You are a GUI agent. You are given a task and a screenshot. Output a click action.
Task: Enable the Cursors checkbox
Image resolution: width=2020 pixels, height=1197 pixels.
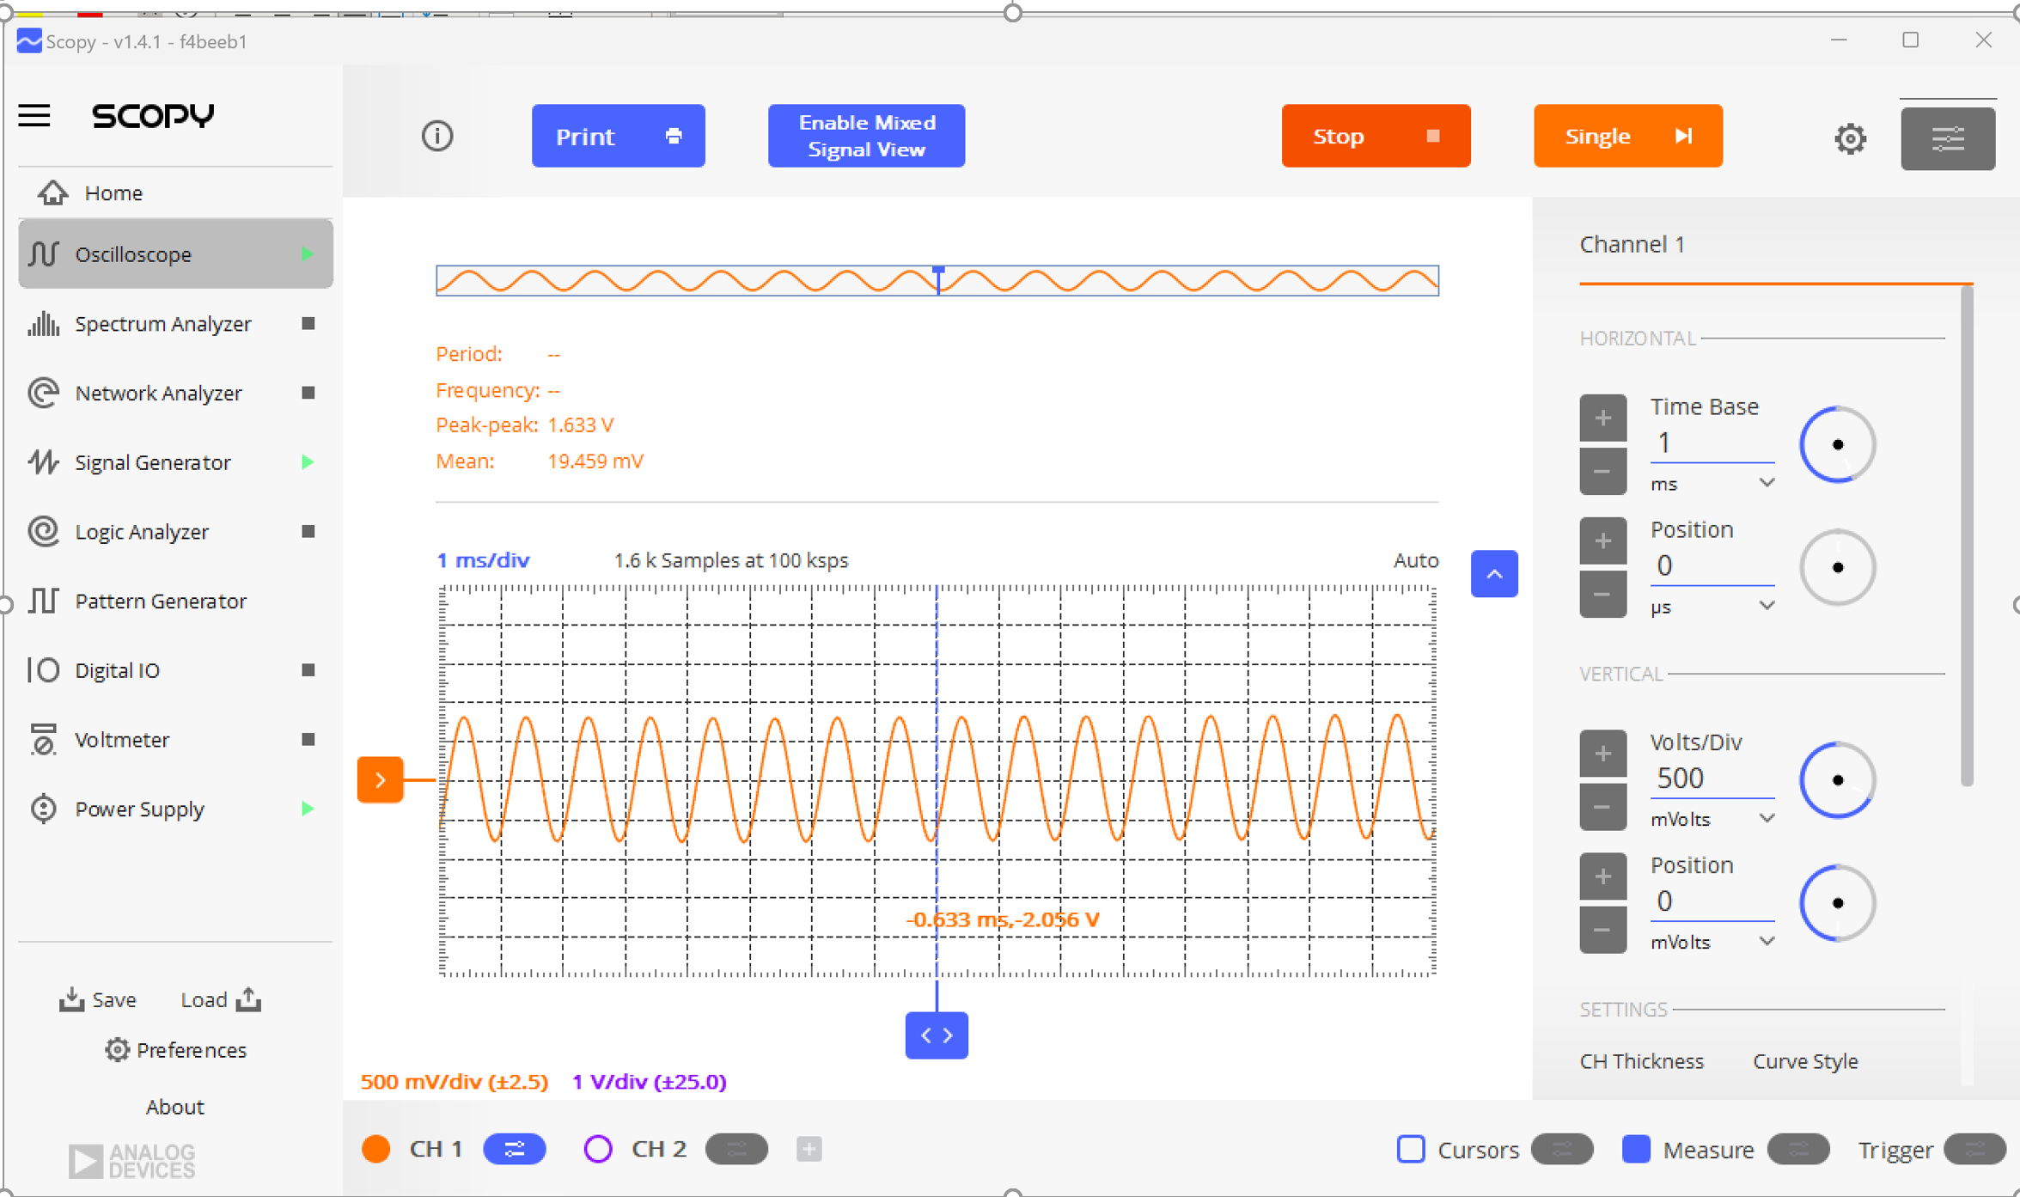pyautogui.click(x=1411, y=1149)
